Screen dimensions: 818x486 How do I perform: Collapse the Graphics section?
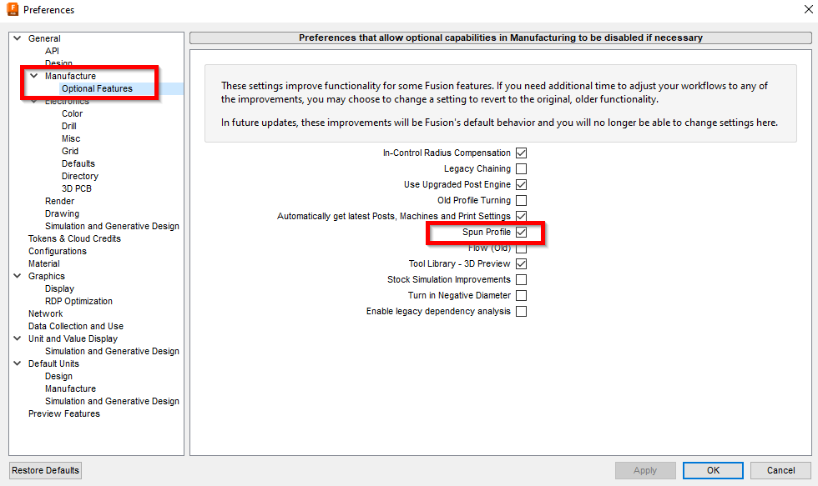click(17, 275)
